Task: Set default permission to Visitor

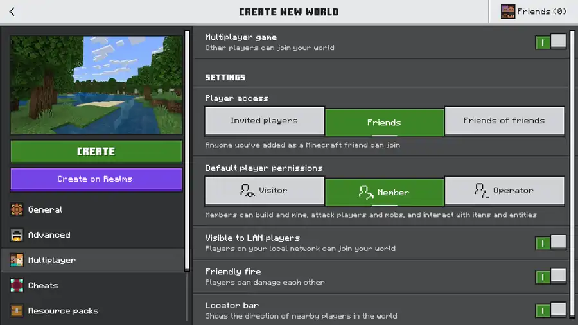Action: [x=264, y=191]
